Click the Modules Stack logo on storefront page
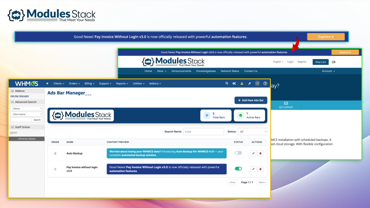The width and height of the screenshot is (370, 208). point(173,62)
